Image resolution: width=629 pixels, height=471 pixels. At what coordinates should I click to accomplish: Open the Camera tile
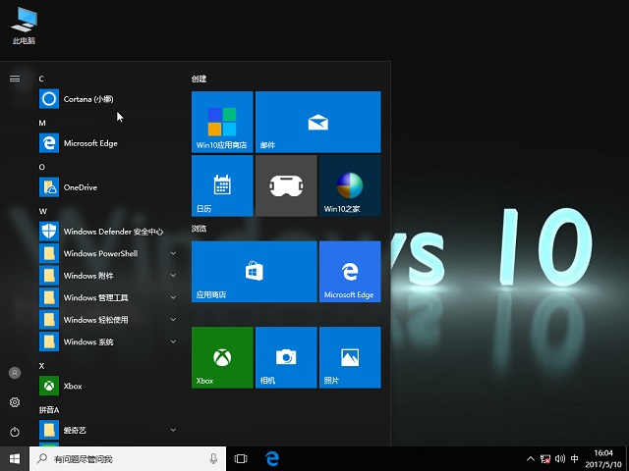[286, 357]
